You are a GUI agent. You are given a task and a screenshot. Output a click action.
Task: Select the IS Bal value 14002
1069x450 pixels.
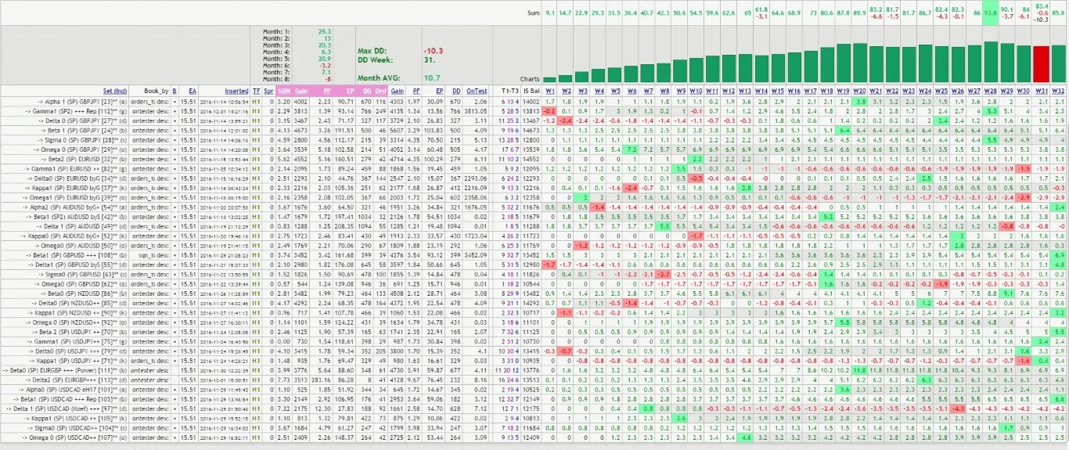(x=531, y=102)
